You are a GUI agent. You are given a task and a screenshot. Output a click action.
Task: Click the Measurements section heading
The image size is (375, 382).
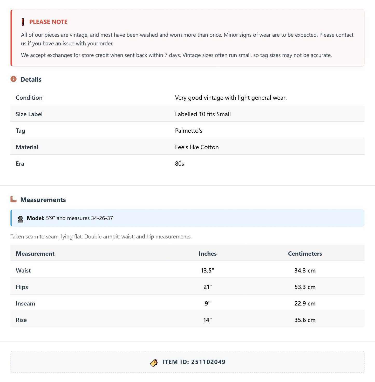pos(43,200)
